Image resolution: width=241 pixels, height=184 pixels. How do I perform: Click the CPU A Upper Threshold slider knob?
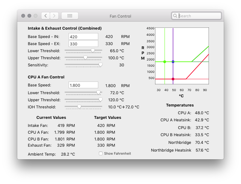(x=100, y=99)
